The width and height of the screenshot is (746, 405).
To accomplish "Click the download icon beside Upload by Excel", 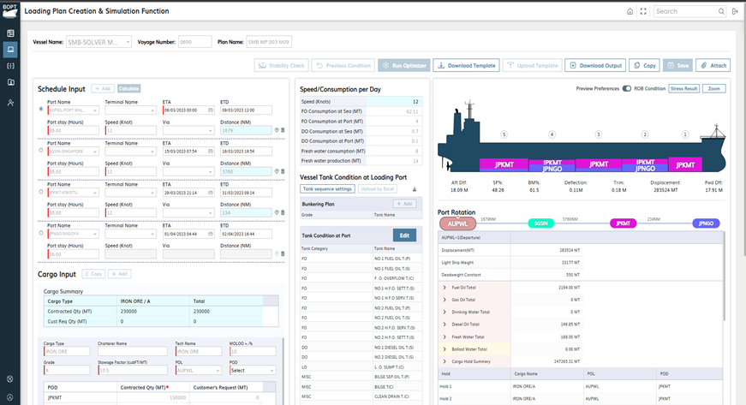I will click(415, 188).
